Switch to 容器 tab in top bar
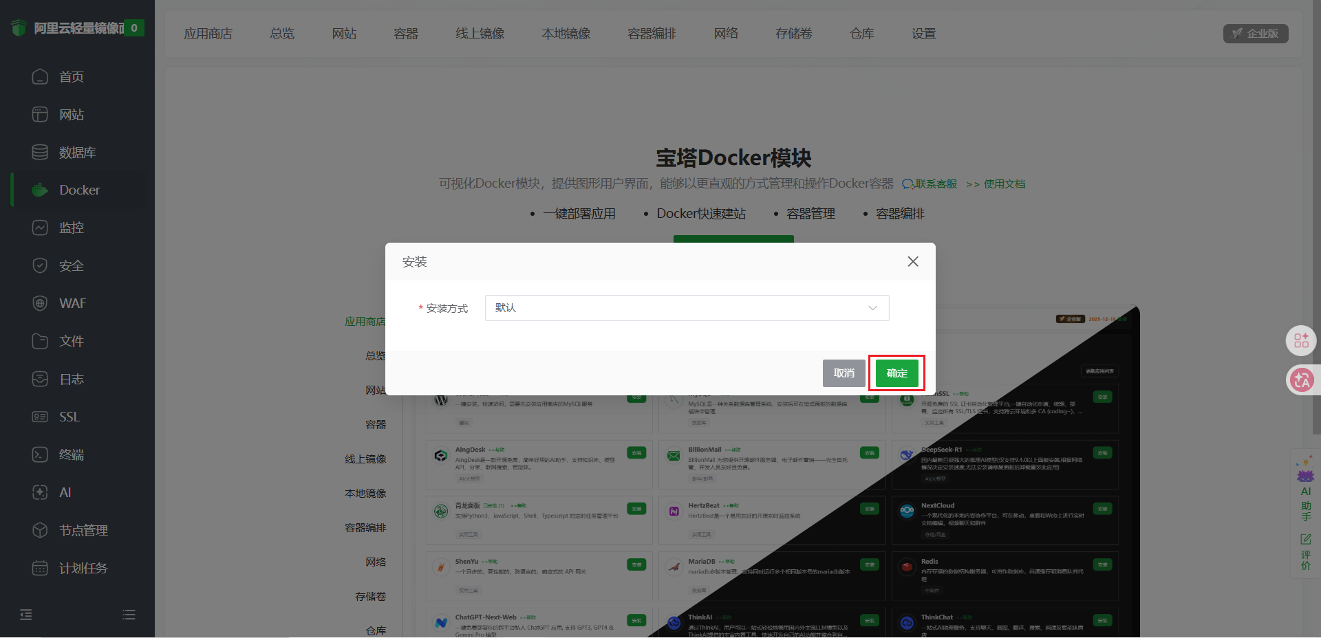Screen dimensions: 1321x638 pos(406,34)
